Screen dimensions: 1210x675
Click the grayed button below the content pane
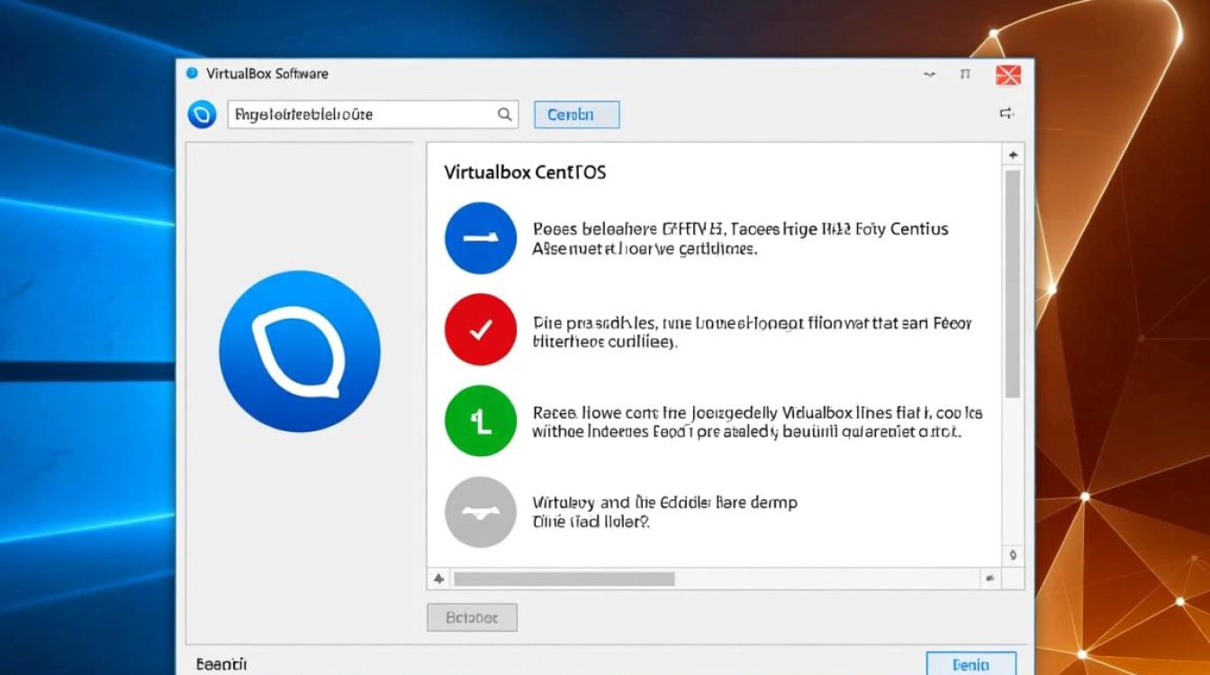click(x=472, y=617)
